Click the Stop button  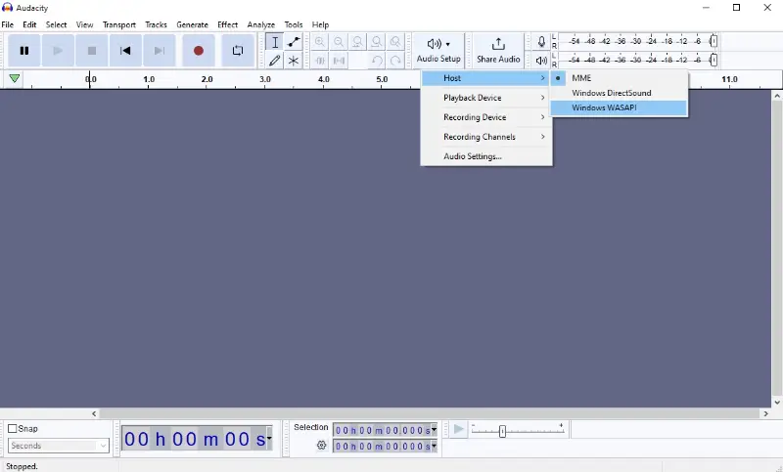[92, 51]
